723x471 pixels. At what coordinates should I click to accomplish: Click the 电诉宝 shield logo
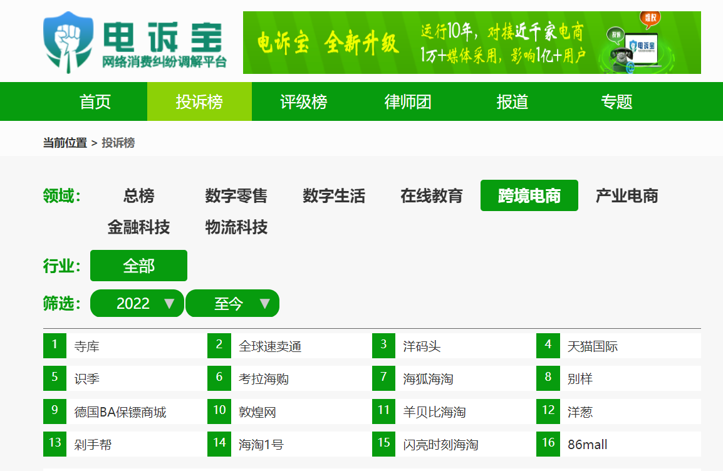pos(68,42)
